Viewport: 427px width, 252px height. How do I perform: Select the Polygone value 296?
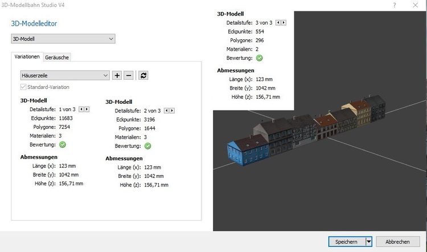(x=260, y=40)
